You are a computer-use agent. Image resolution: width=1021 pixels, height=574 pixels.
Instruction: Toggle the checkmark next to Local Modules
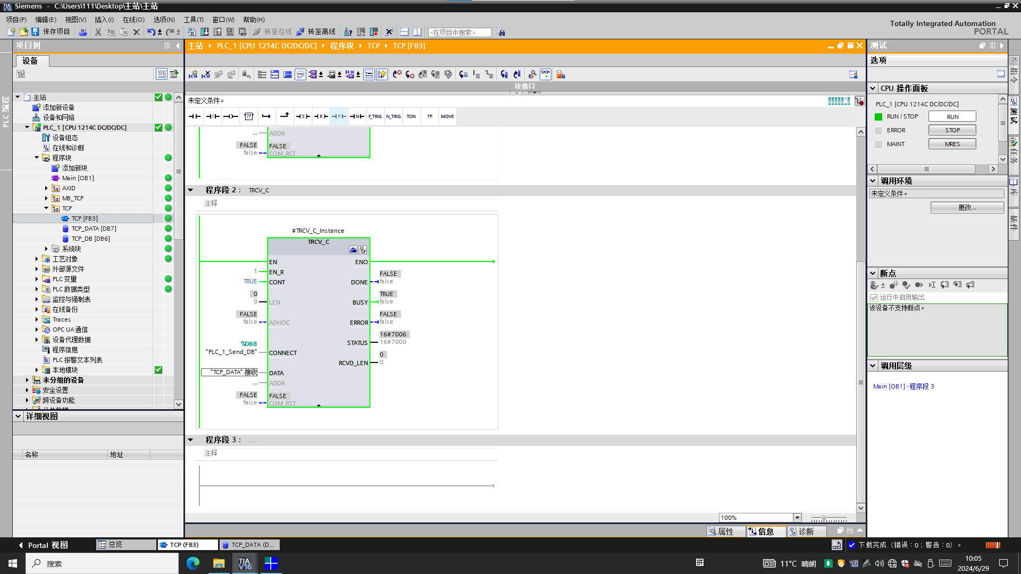(x=158, y=370)
